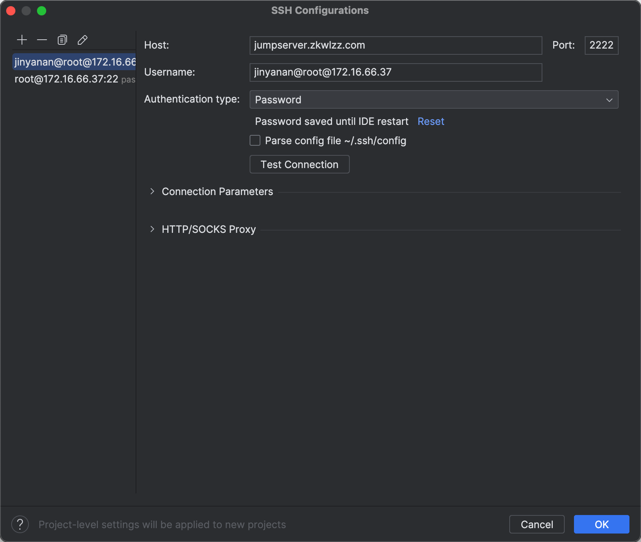Remove selected SSH configuration using minus icon
This screenshot has width=641, height=542.
[x=42, y=40]
